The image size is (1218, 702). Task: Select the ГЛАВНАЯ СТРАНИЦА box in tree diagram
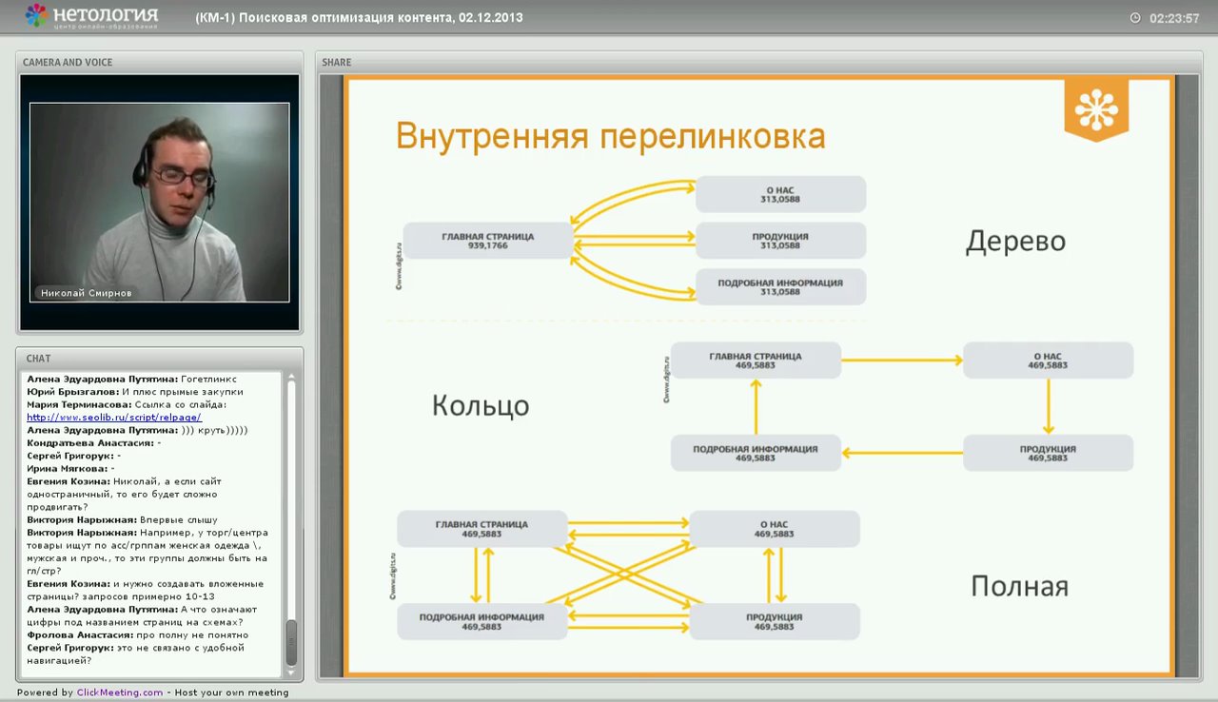[486, 240]
